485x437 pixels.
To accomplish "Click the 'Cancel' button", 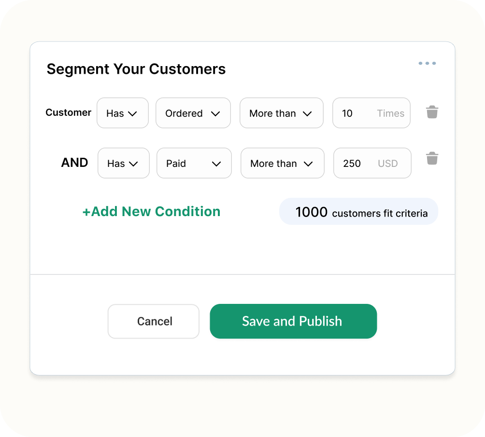I will [x=153, y=321].
